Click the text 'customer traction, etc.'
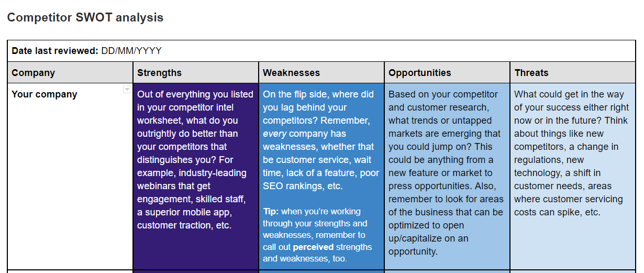Screen dimensions: 644x273 point(184,225)
